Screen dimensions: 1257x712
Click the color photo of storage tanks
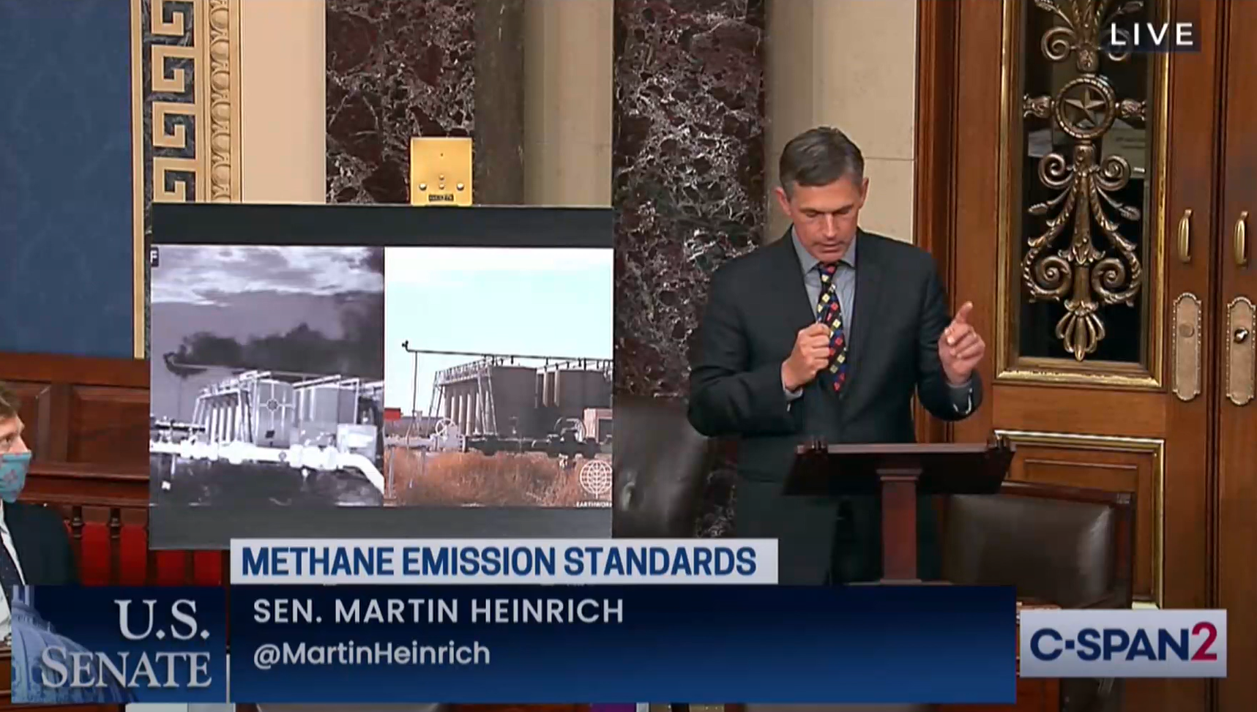[x=499, y=377]
